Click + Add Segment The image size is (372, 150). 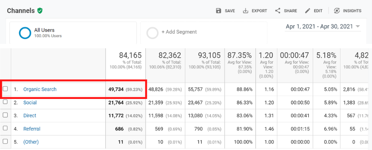(179, 32)
